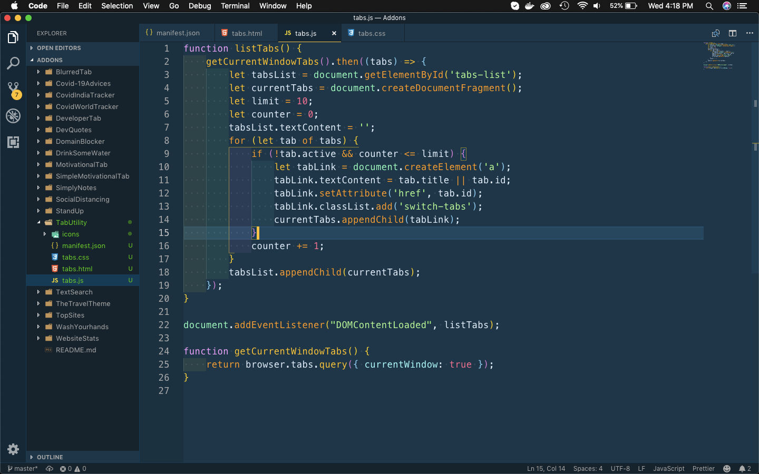Split the editor to the right
This screenshot has width=759, height=474.
(x=733, y=33)
